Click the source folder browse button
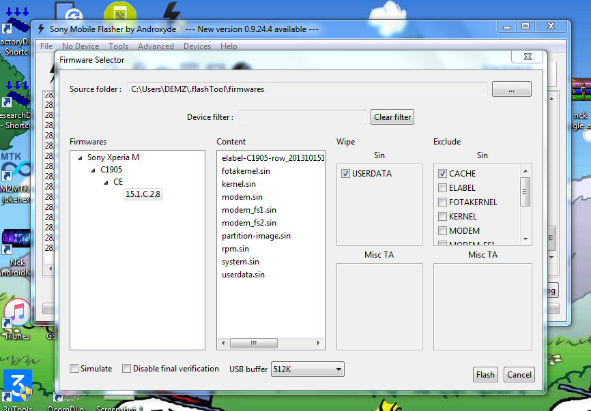The width and height of the screenshot is (591, 411). click(x=511, y=89)
